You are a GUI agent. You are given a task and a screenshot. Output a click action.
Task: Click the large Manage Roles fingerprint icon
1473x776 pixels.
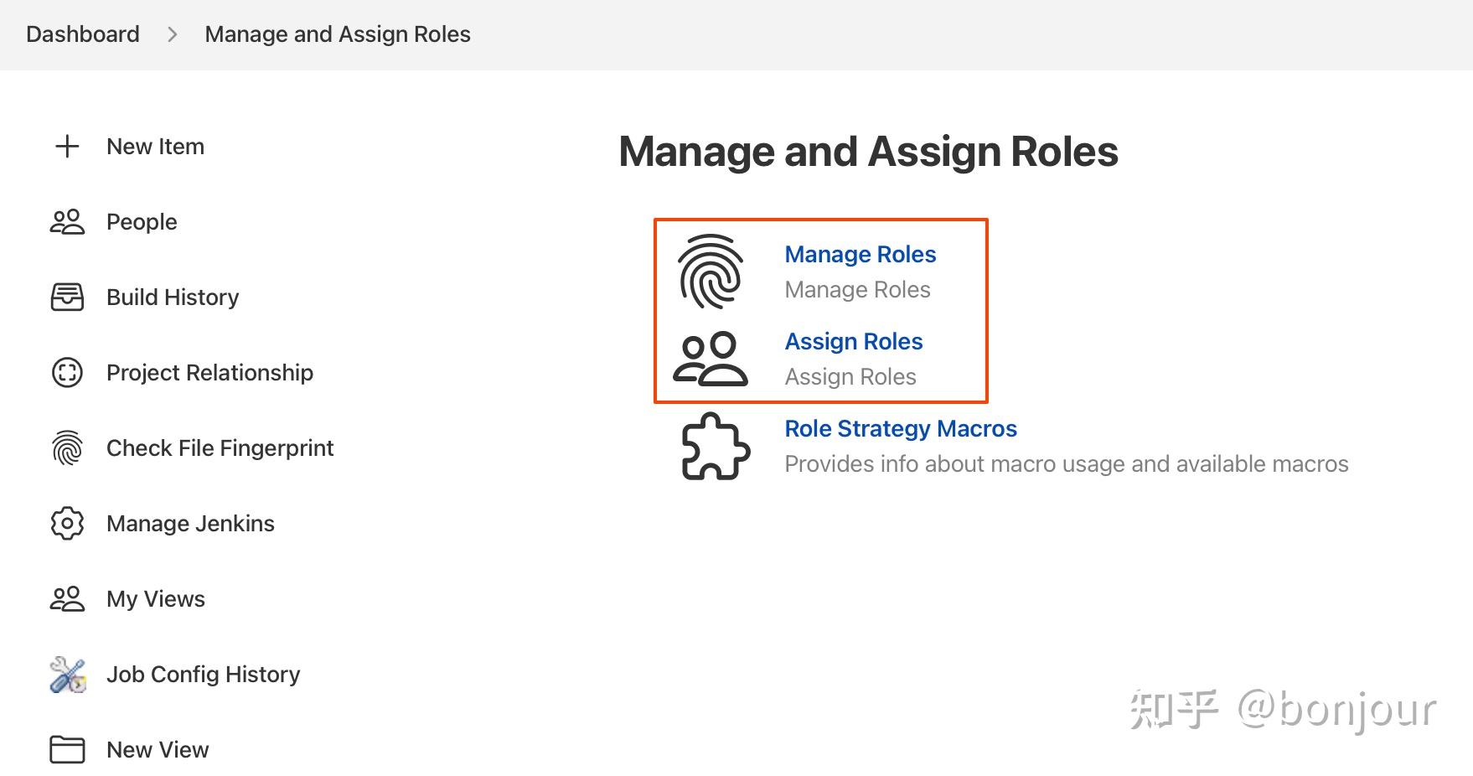click(711, 272)
